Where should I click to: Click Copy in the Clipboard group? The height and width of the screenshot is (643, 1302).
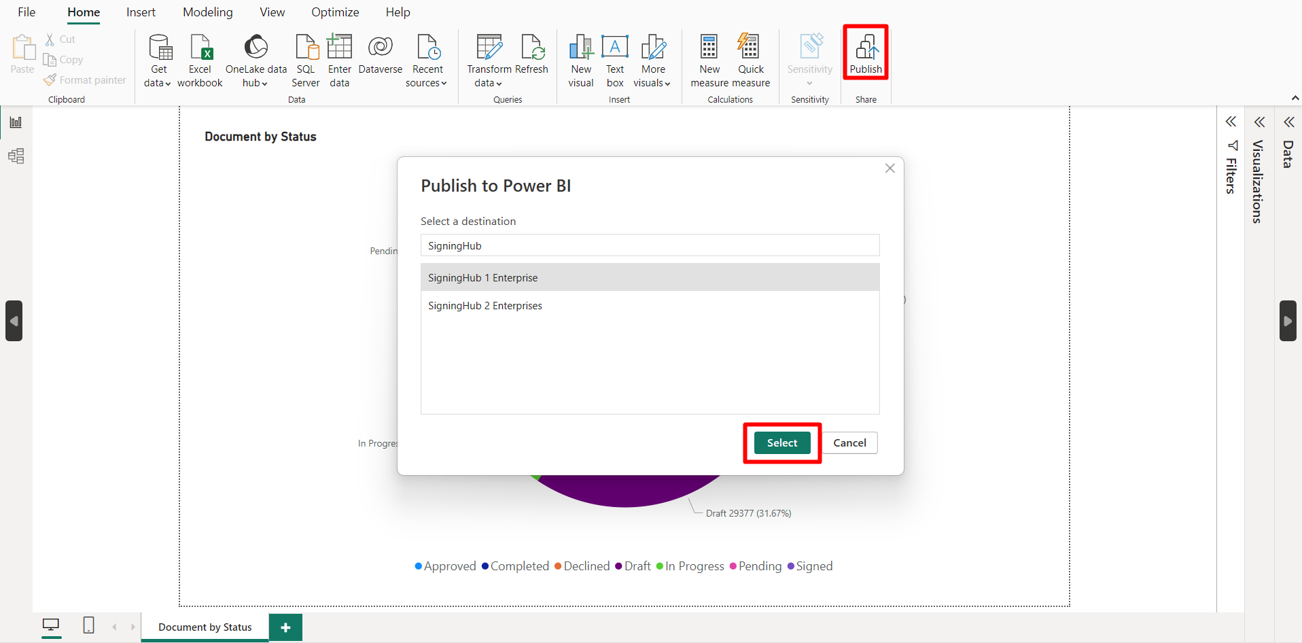click(63, 60)
